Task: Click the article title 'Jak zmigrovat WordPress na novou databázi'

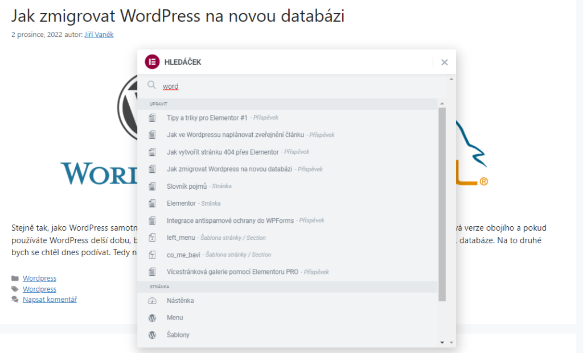Action: pos(178,16)
